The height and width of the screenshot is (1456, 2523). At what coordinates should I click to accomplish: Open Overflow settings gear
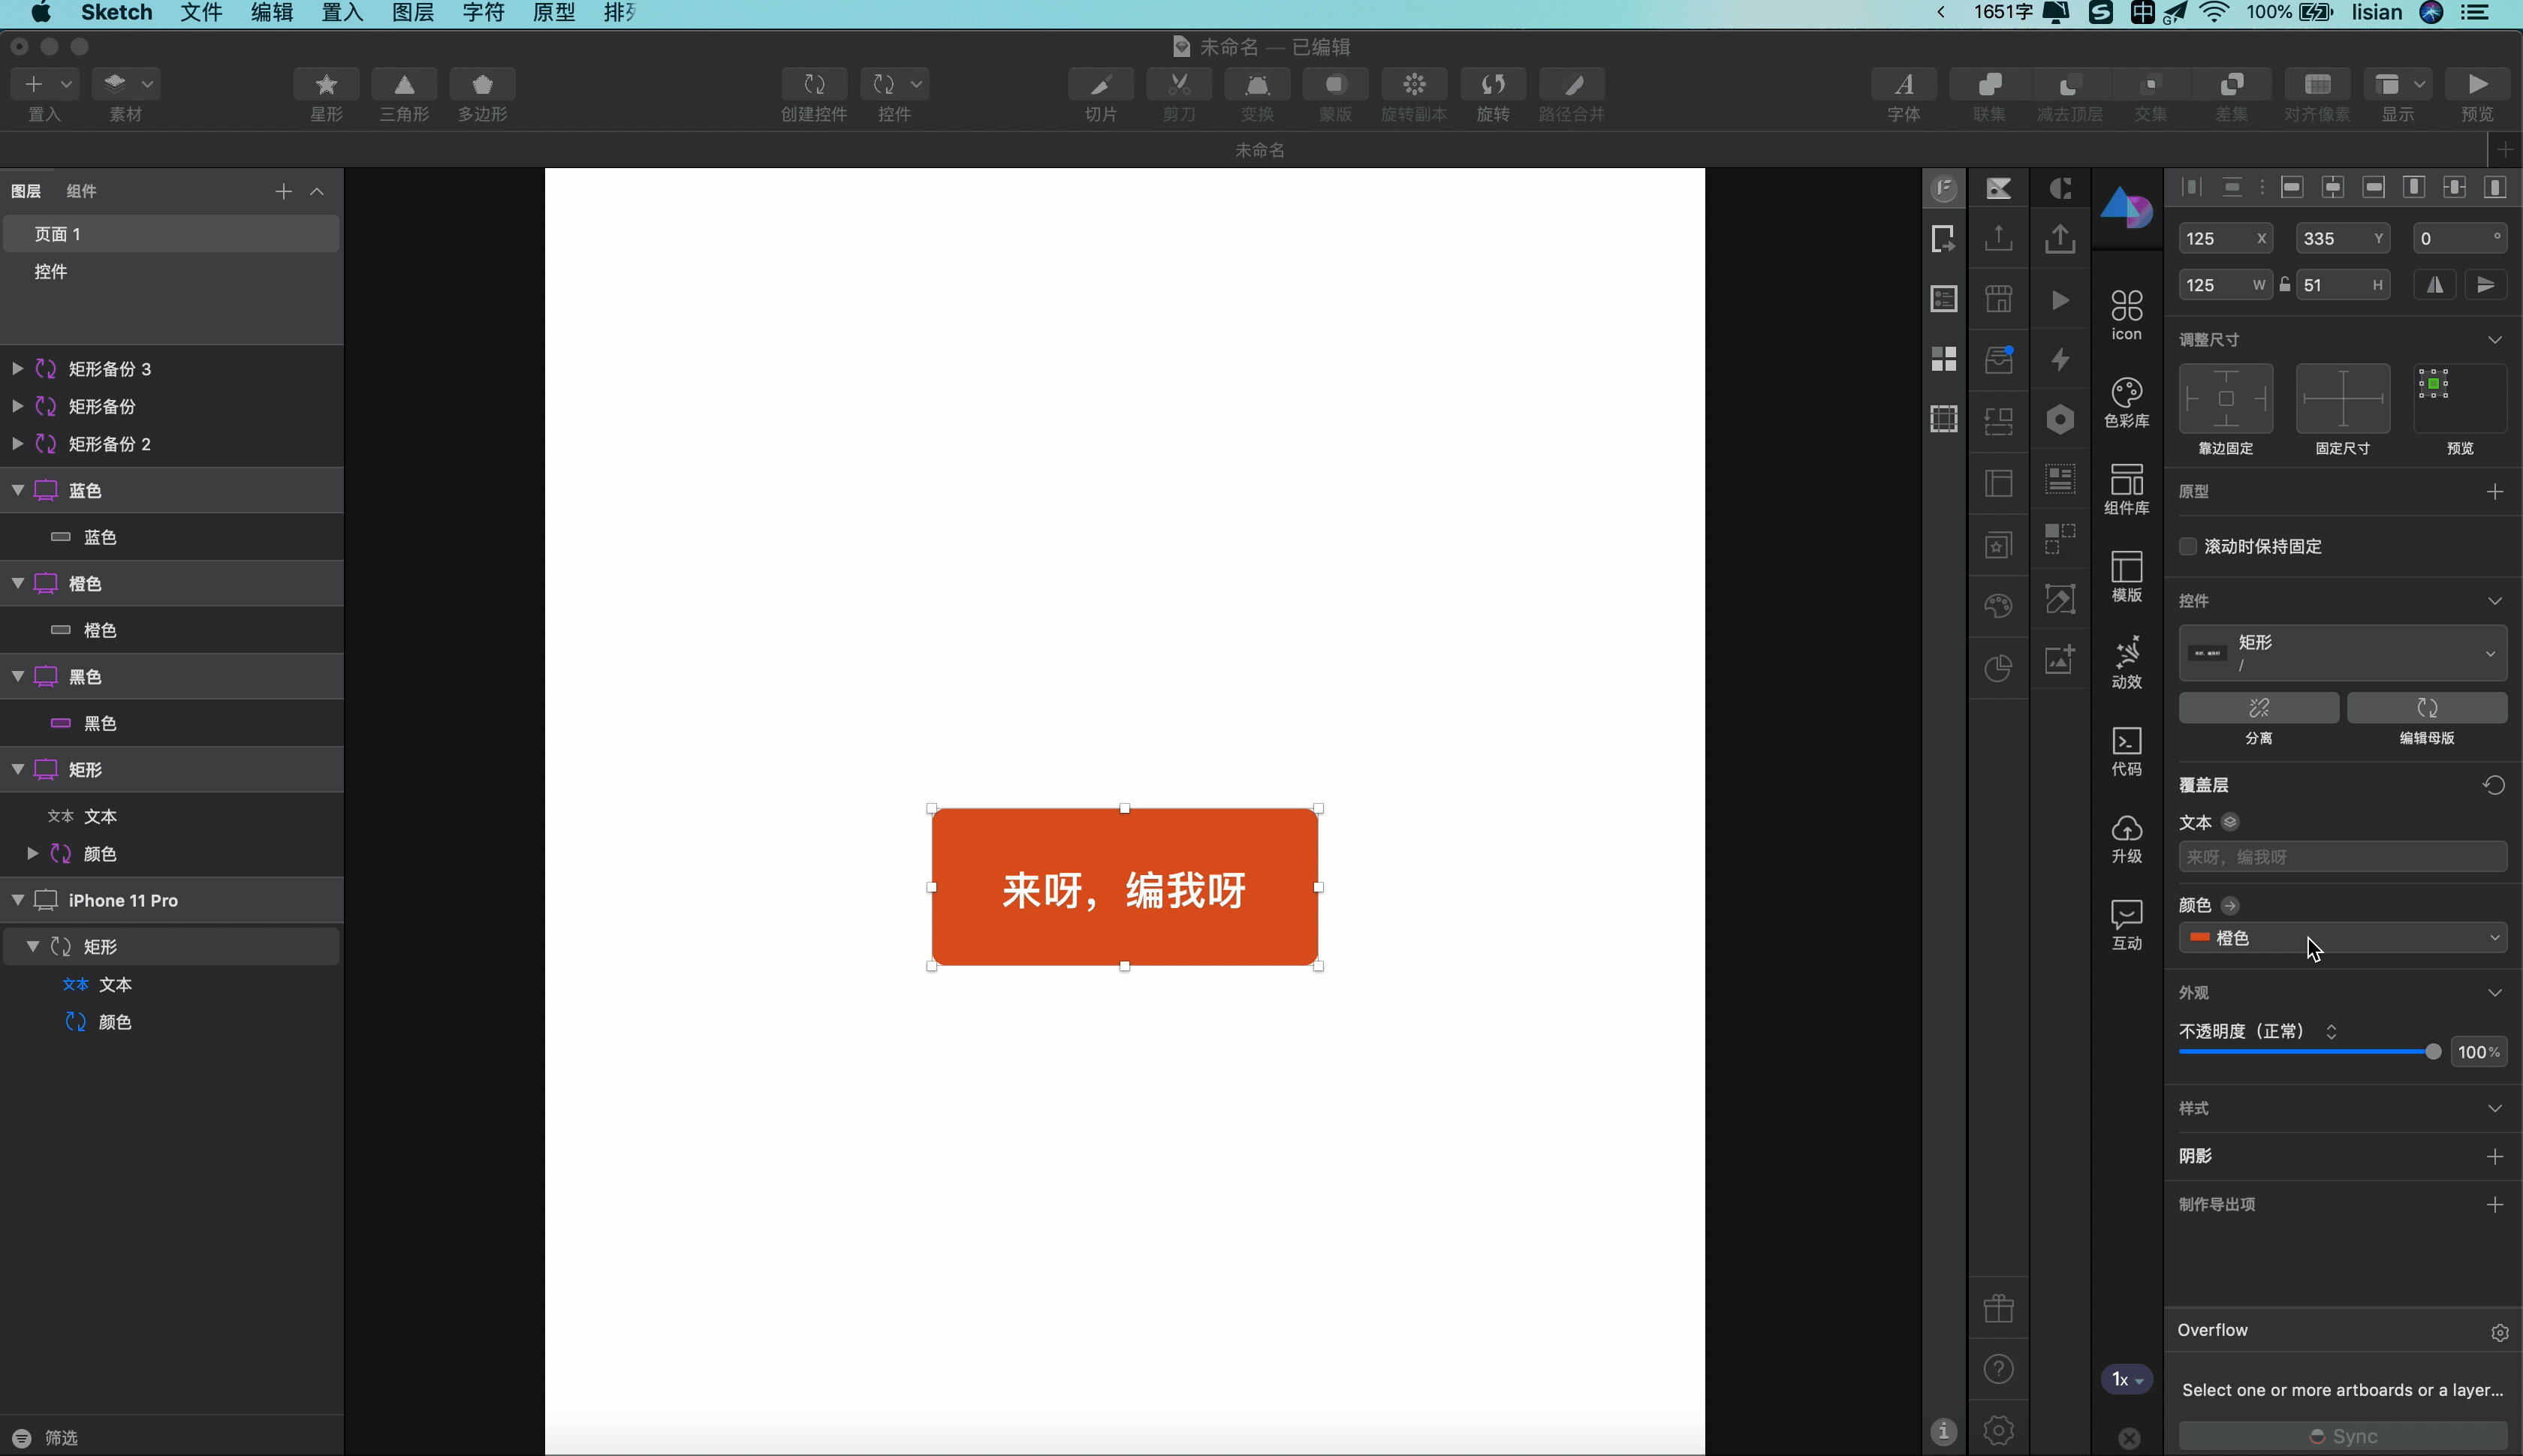(2499, 1332)
